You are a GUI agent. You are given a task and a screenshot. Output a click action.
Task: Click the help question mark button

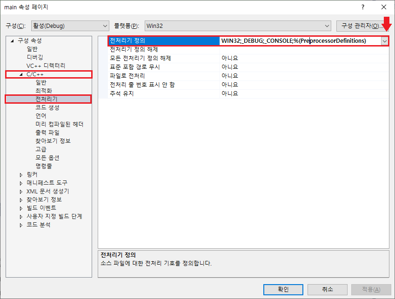363,7
